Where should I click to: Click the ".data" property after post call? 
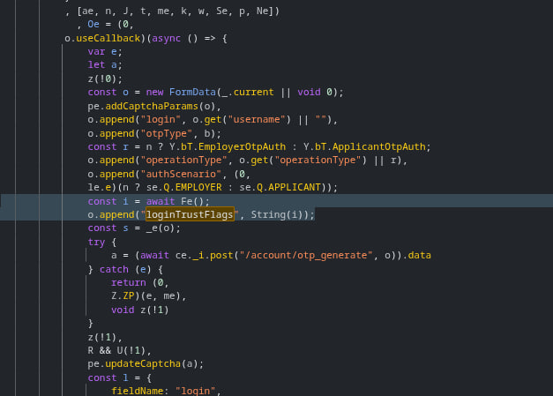pos(416,255)
